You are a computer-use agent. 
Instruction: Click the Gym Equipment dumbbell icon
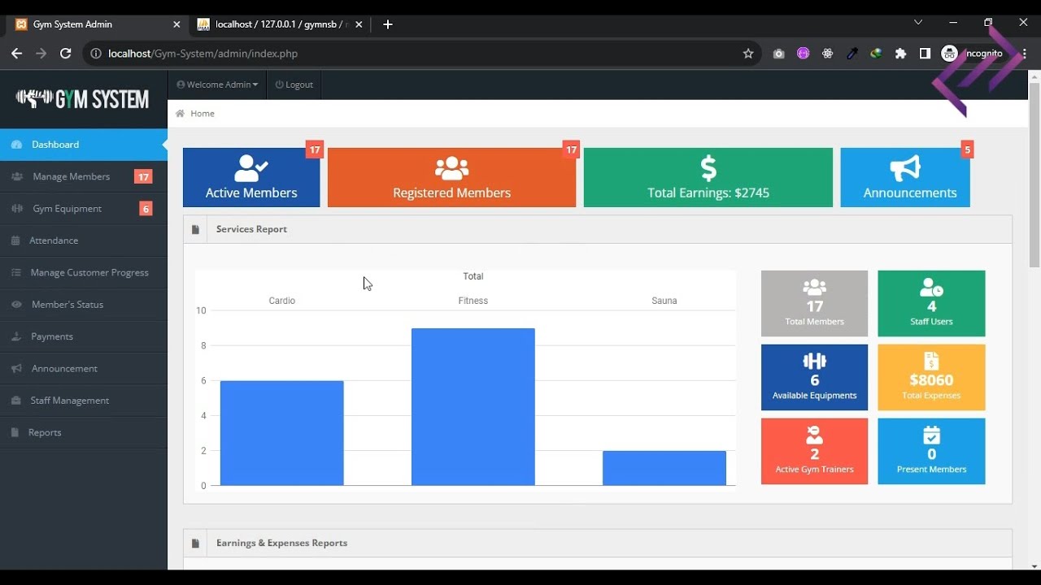pyautogui.click(x=17, y=209)
